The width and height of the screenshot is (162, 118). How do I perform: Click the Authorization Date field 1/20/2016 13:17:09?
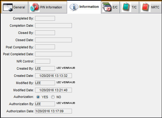(53, 111)
